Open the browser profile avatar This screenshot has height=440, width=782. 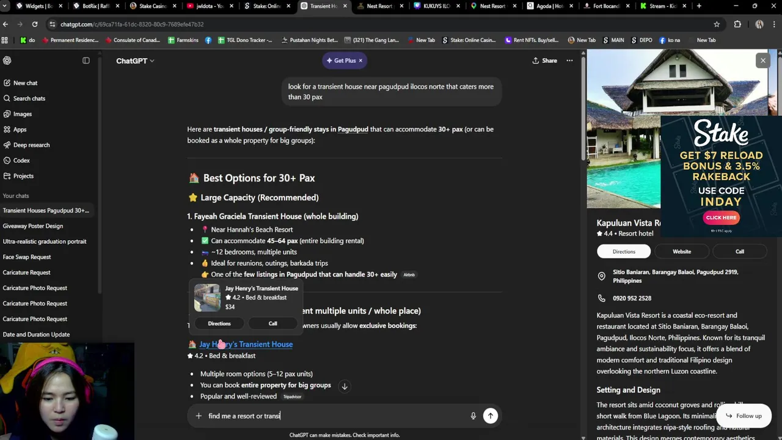tap(759, 24)
